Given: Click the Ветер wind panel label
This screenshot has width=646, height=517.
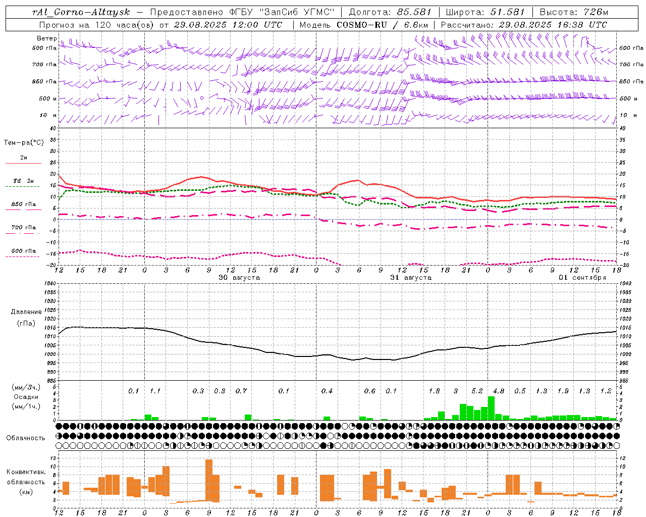Looking at the screenshot, I should pos(46,38).
